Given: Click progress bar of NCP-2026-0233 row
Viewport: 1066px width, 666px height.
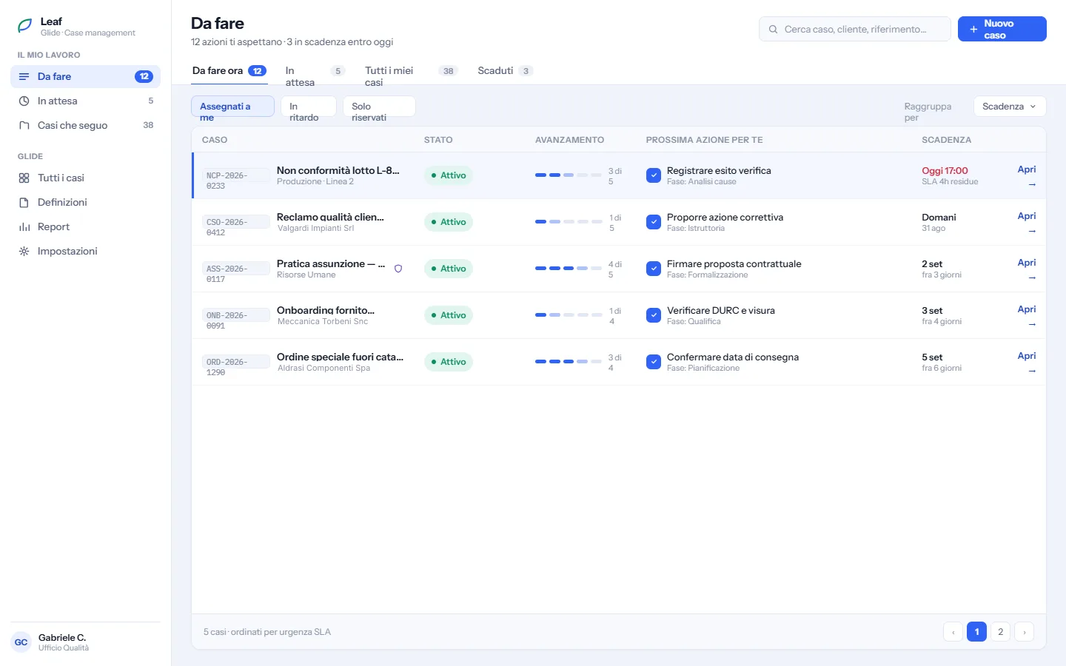Looking at the screenshot, I should (569, 175).
